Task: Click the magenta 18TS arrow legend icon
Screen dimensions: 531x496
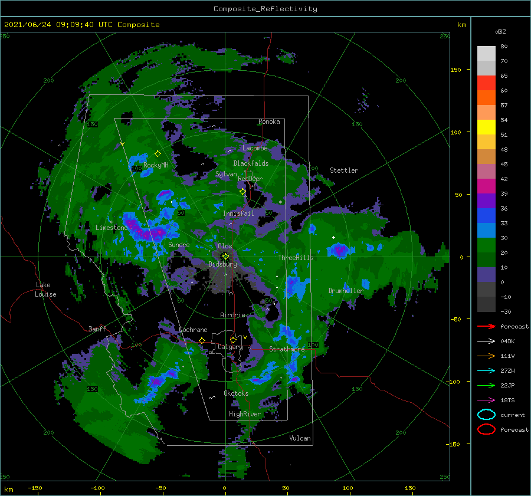Action: 486,400
